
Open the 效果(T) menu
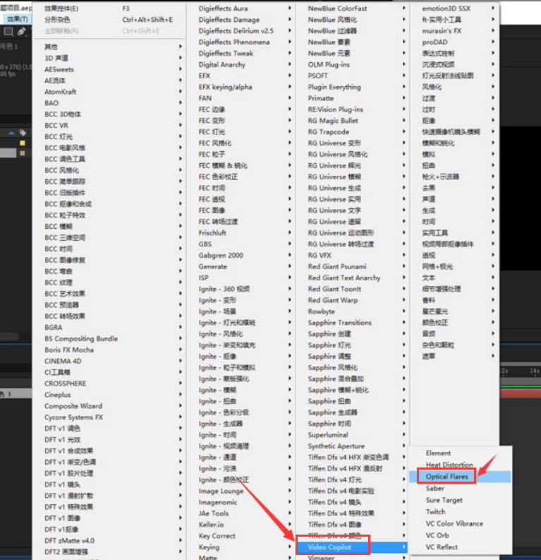click(x=16, y=19)
